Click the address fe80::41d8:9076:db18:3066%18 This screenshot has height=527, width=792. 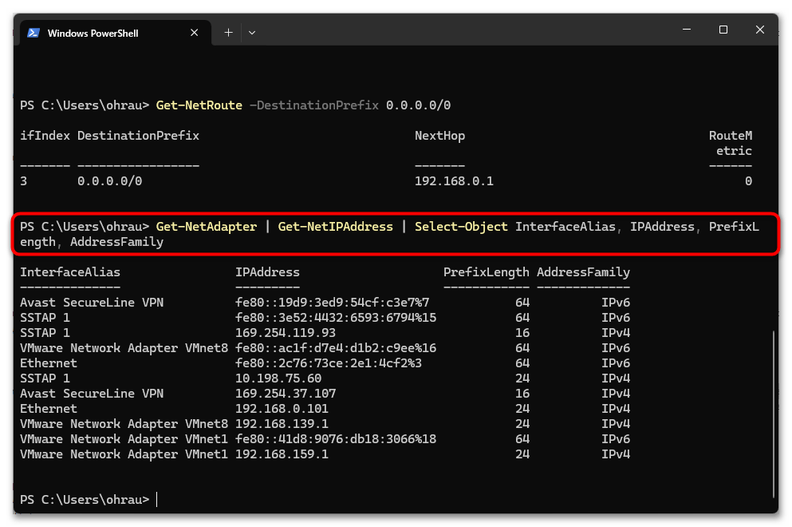click(336, 439)
